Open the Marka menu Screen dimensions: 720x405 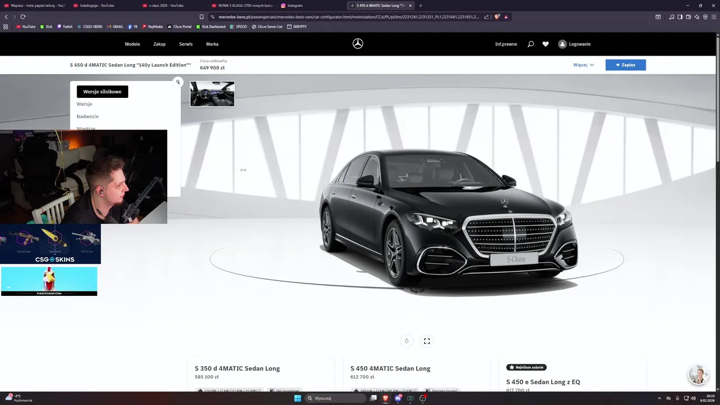click(x=212, y=44)
